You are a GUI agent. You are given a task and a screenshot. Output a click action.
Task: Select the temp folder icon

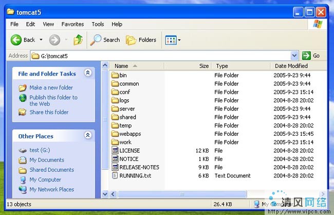coord(115,126)
